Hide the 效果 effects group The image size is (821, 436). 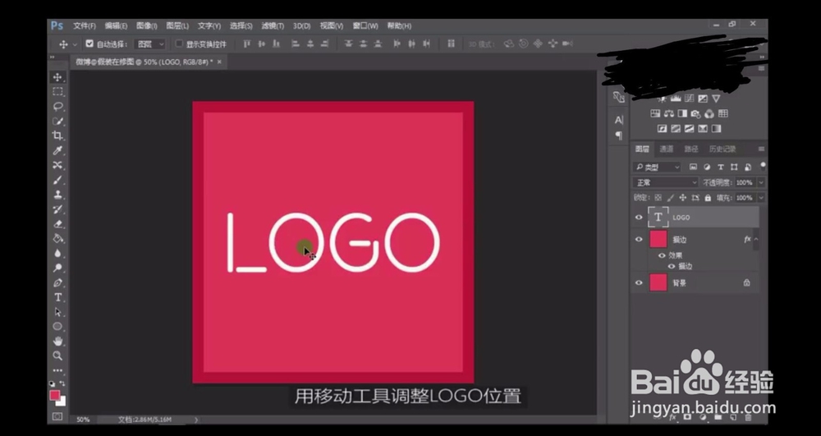[662, 256]
